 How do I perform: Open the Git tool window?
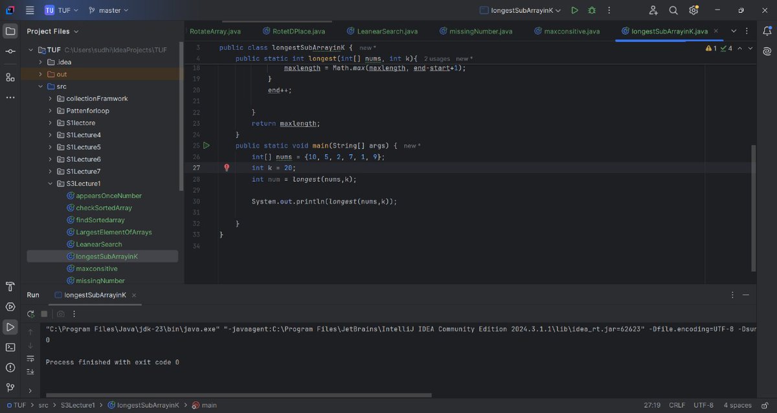[x=10, y=387]
